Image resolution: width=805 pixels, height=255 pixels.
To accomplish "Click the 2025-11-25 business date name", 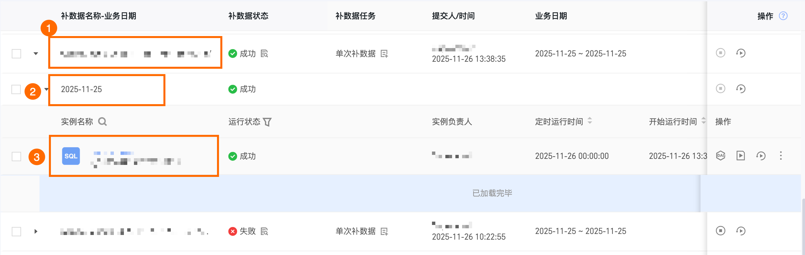I will point(81,89).
